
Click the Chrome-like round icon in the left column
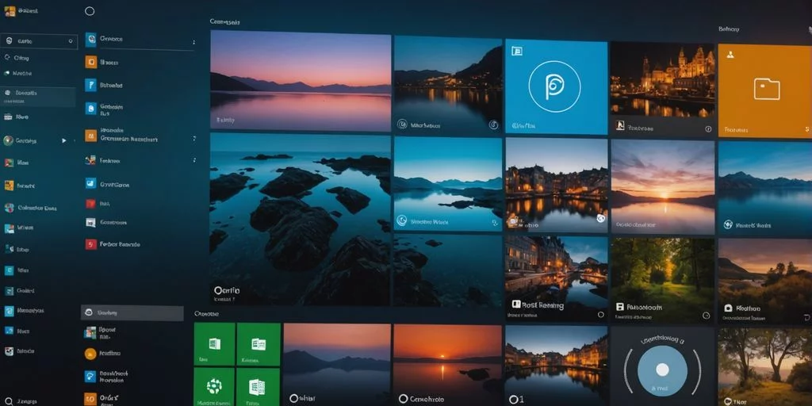point(8,140)
